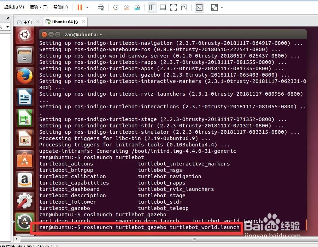Viewport: 318px width, 247px height.
Task: Expand the power options dropdown arrow
Action: tap(87, 7)
